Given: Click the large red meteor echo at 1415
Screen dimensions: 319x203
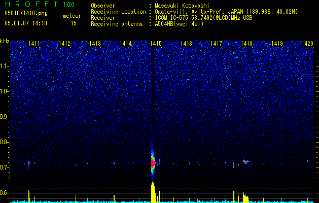Looking at the screenshot, I should 153,163.
